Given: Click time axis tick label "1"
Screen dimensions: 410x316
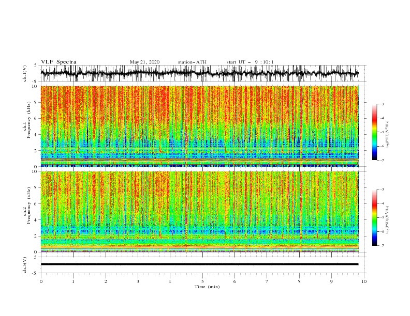Looking at the screenshot, I should click(73, 281).
